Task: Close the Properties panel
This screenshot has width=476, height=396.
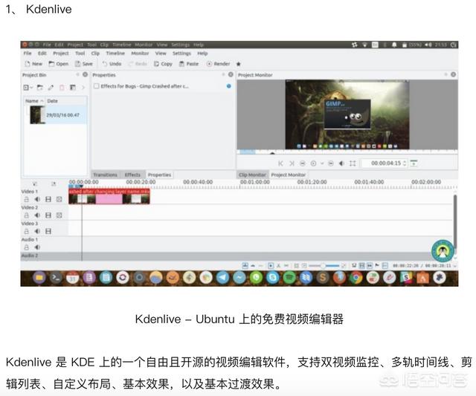Action: (x=231, y=74)
